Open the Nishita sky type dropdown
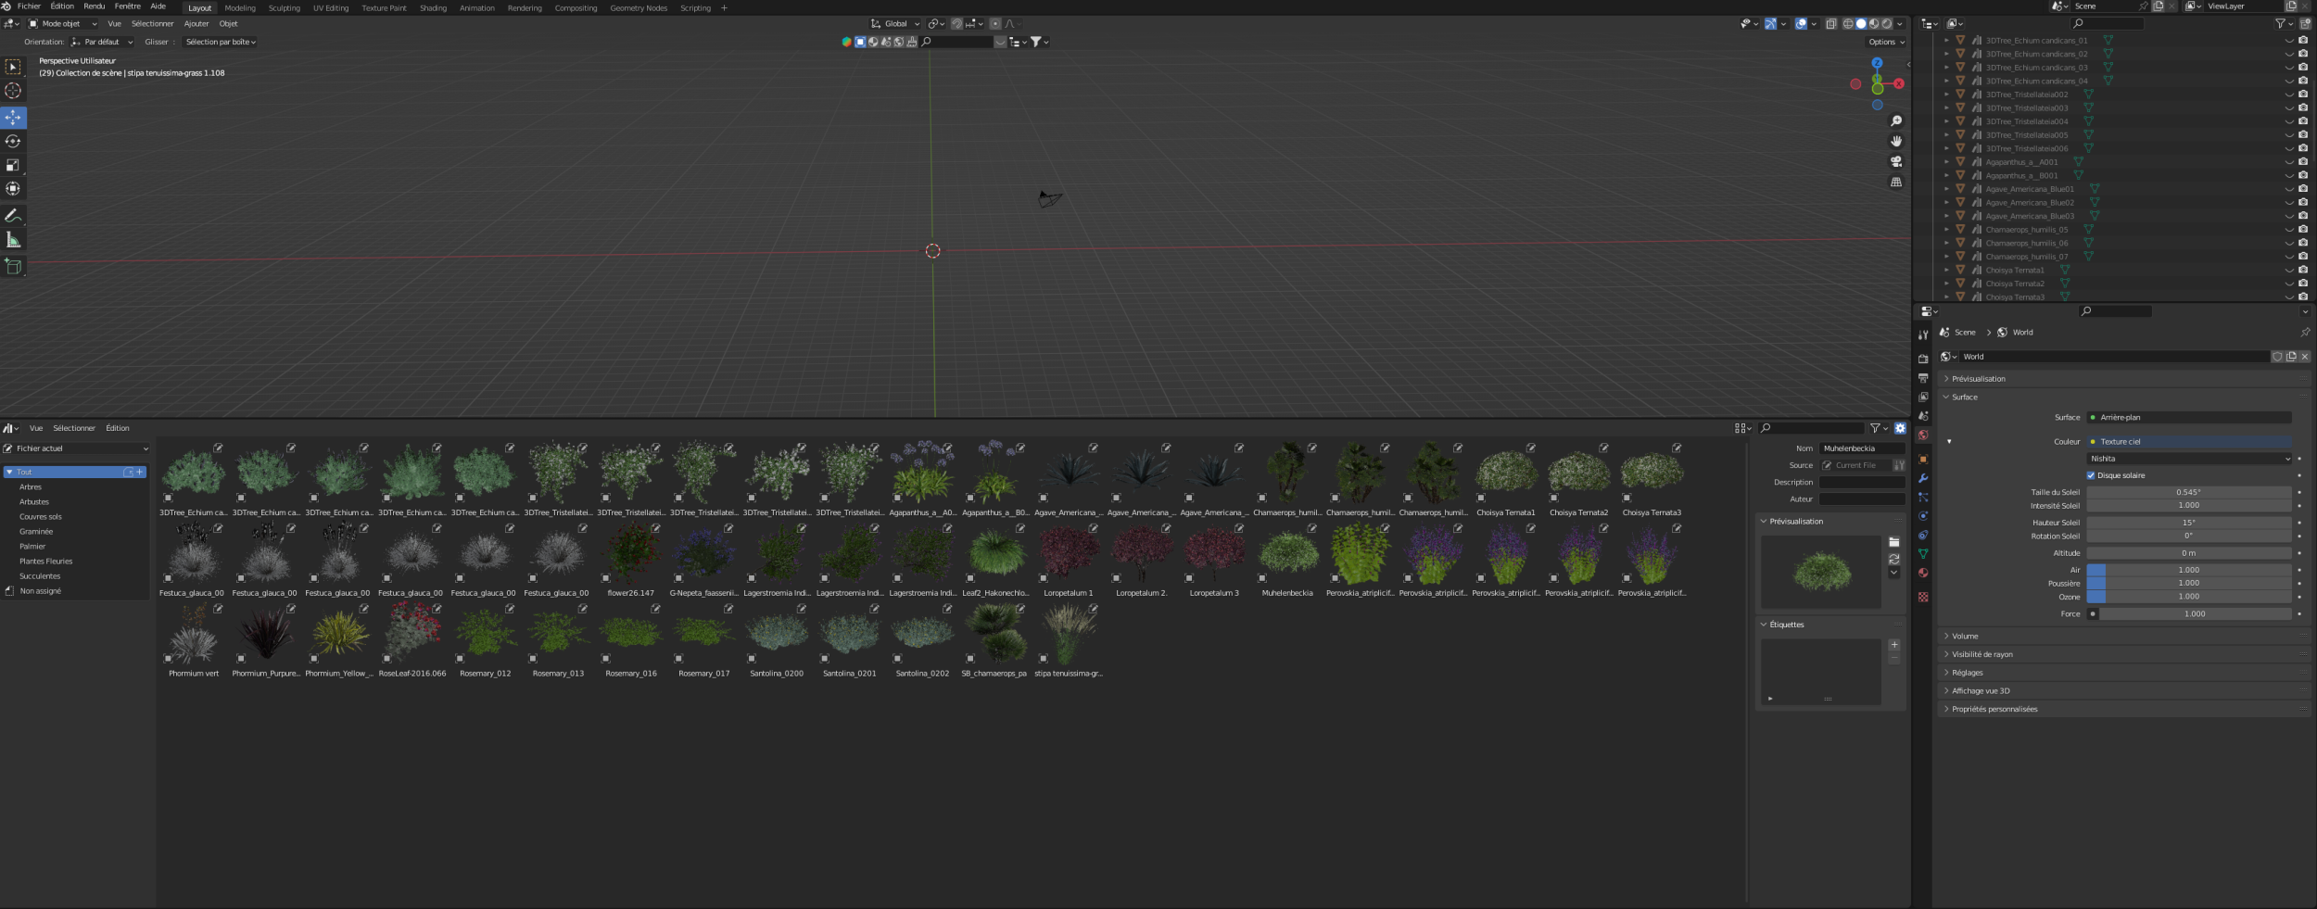The image size is (2317, 909). 2189,459
